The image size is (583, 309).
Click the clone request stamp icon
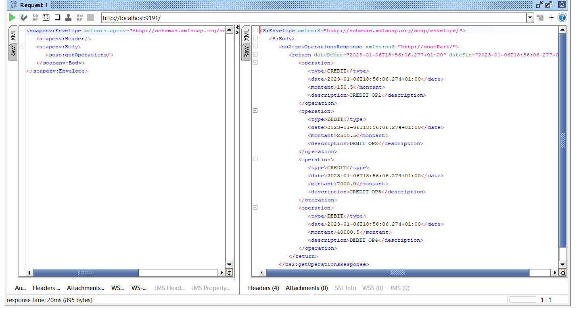pyautogui.click(x=69, y=17)
